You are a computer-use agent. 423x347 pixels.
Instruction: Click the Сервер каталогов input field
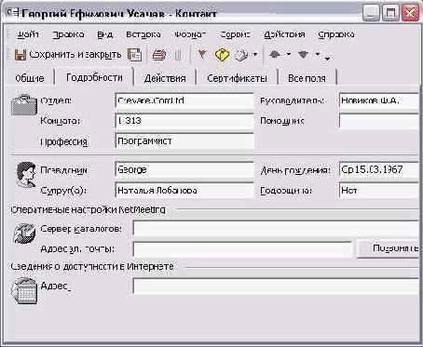click(x=276, y=229)
